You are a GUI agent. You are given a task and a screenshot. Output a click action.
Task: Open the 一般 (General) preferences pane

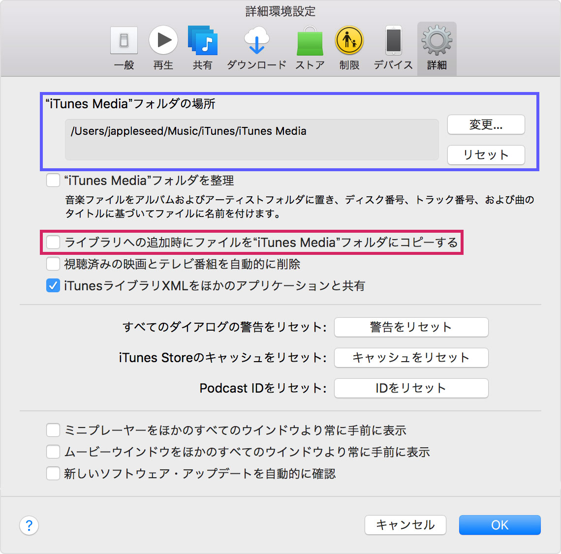(x=124, y=40)
